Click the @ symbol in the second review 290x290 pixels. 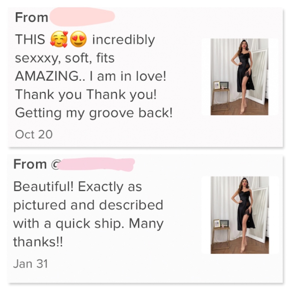54,164
